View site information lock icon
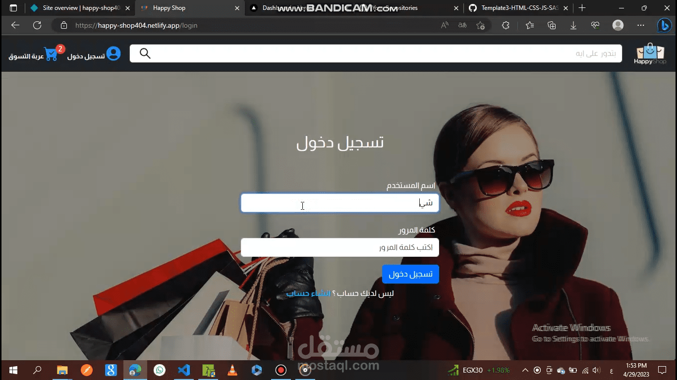The image size is (677, 380). 63,25
